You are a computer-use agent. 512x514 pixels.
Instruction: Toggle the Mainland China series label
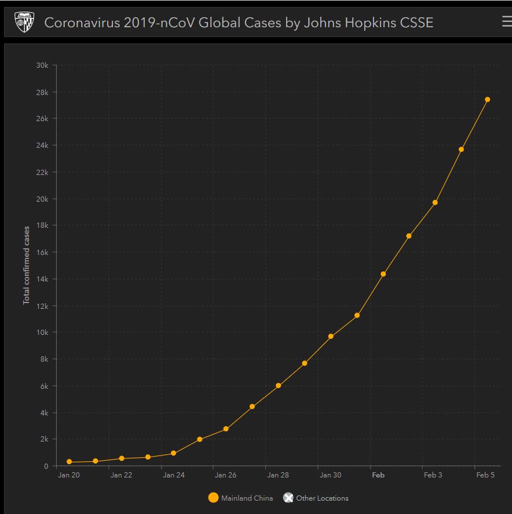pyautogui.click(x=247, y=498)
